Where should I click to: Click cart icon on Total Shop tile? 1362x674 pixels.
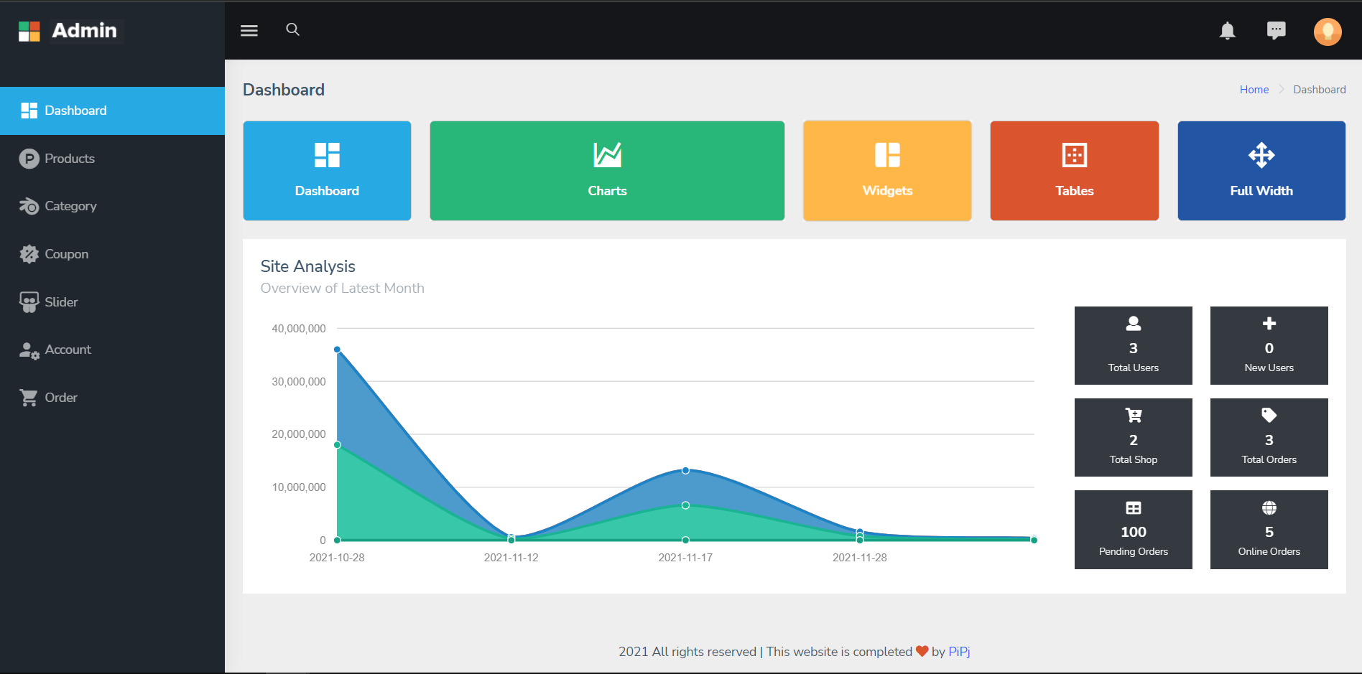[x=1134, y=416]
